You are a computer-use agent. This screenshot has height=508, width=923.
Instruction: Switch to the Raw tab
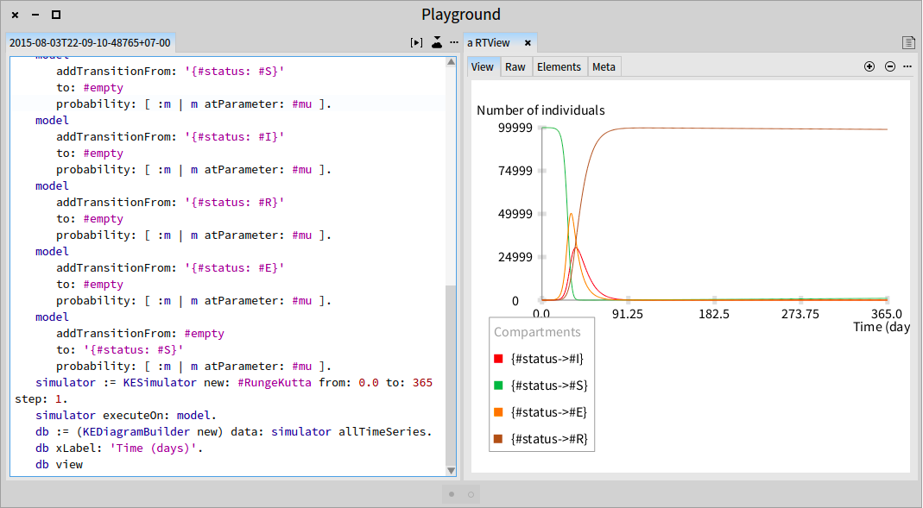click(x=515, y=67)
